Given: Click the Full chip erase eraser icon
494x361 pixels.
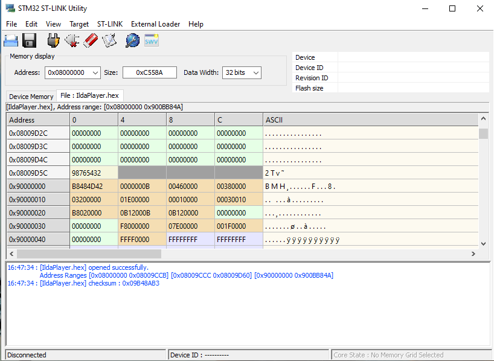Looking at the screenshot, I should point(91,40).
